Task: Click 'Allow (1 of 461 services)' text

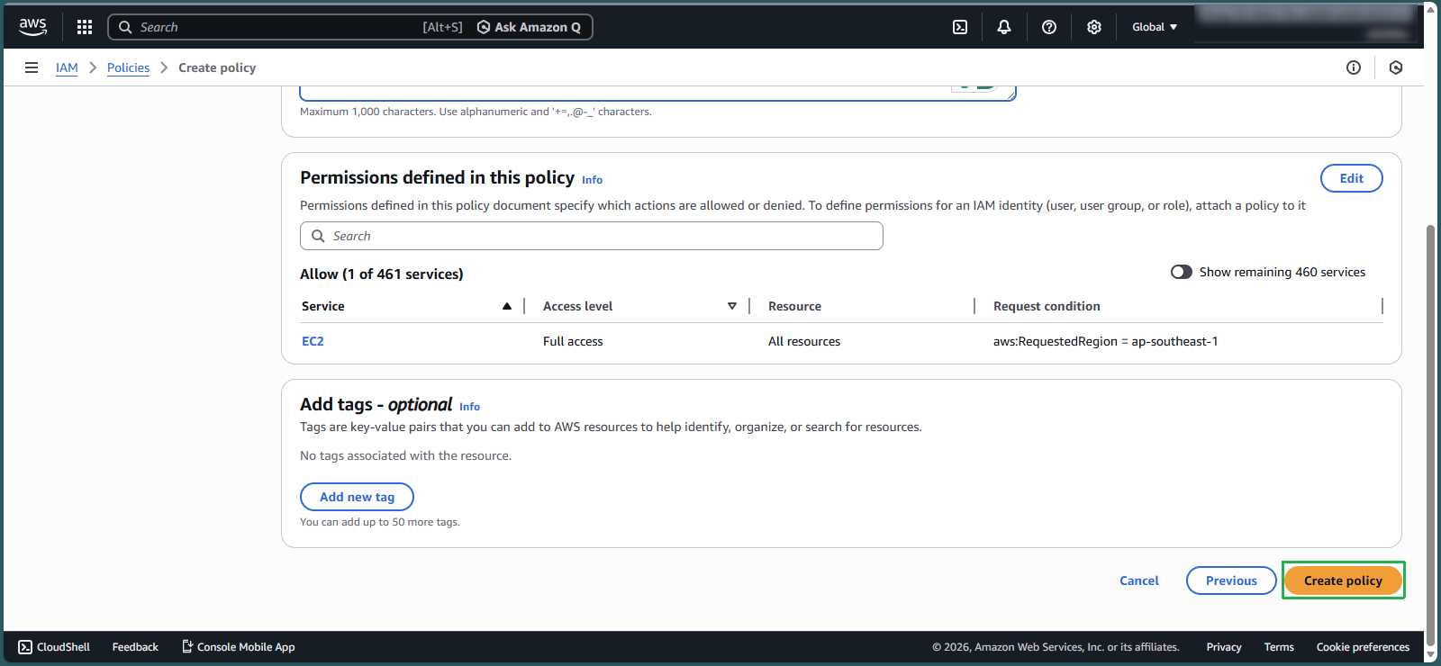Action: pyautogui.click(x=382, y=274)
